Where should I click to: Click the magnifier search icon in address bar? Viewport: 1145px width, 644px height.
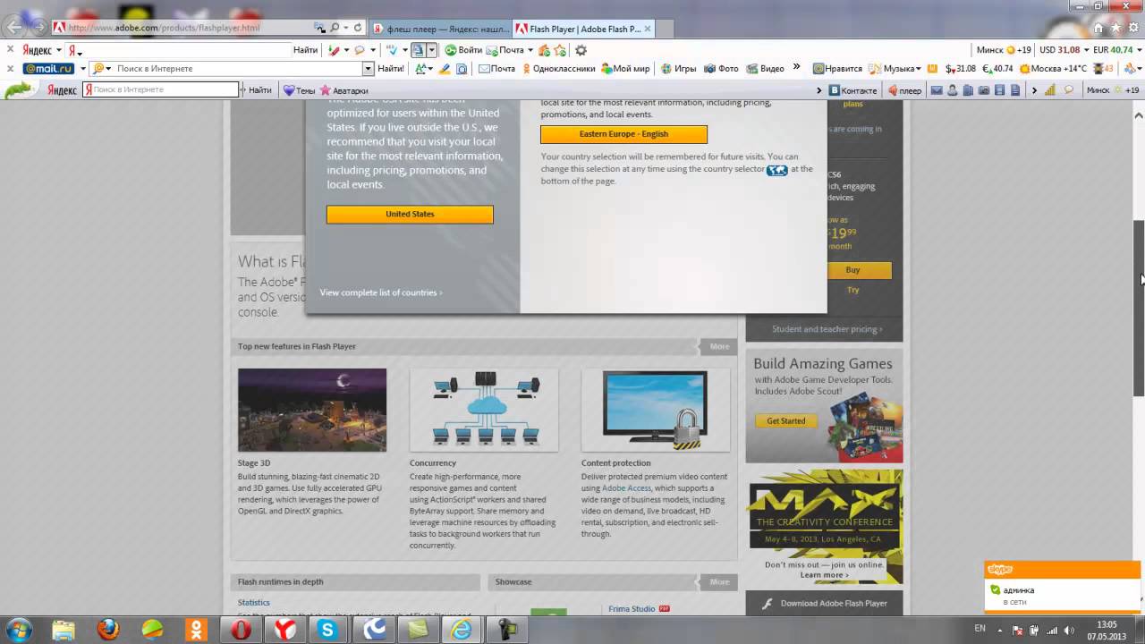click(335, 28)
